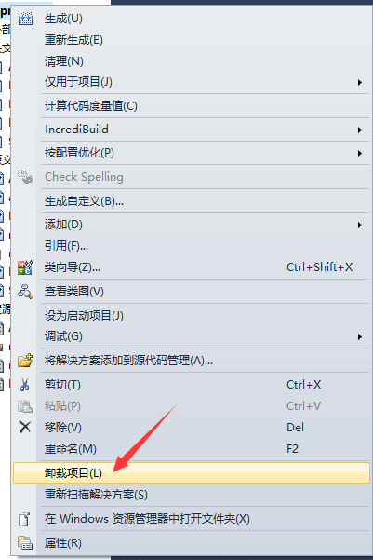Click the properties icon beside 属性(R)
Screen dimensions: 373x560
click(x=25, y=543)
